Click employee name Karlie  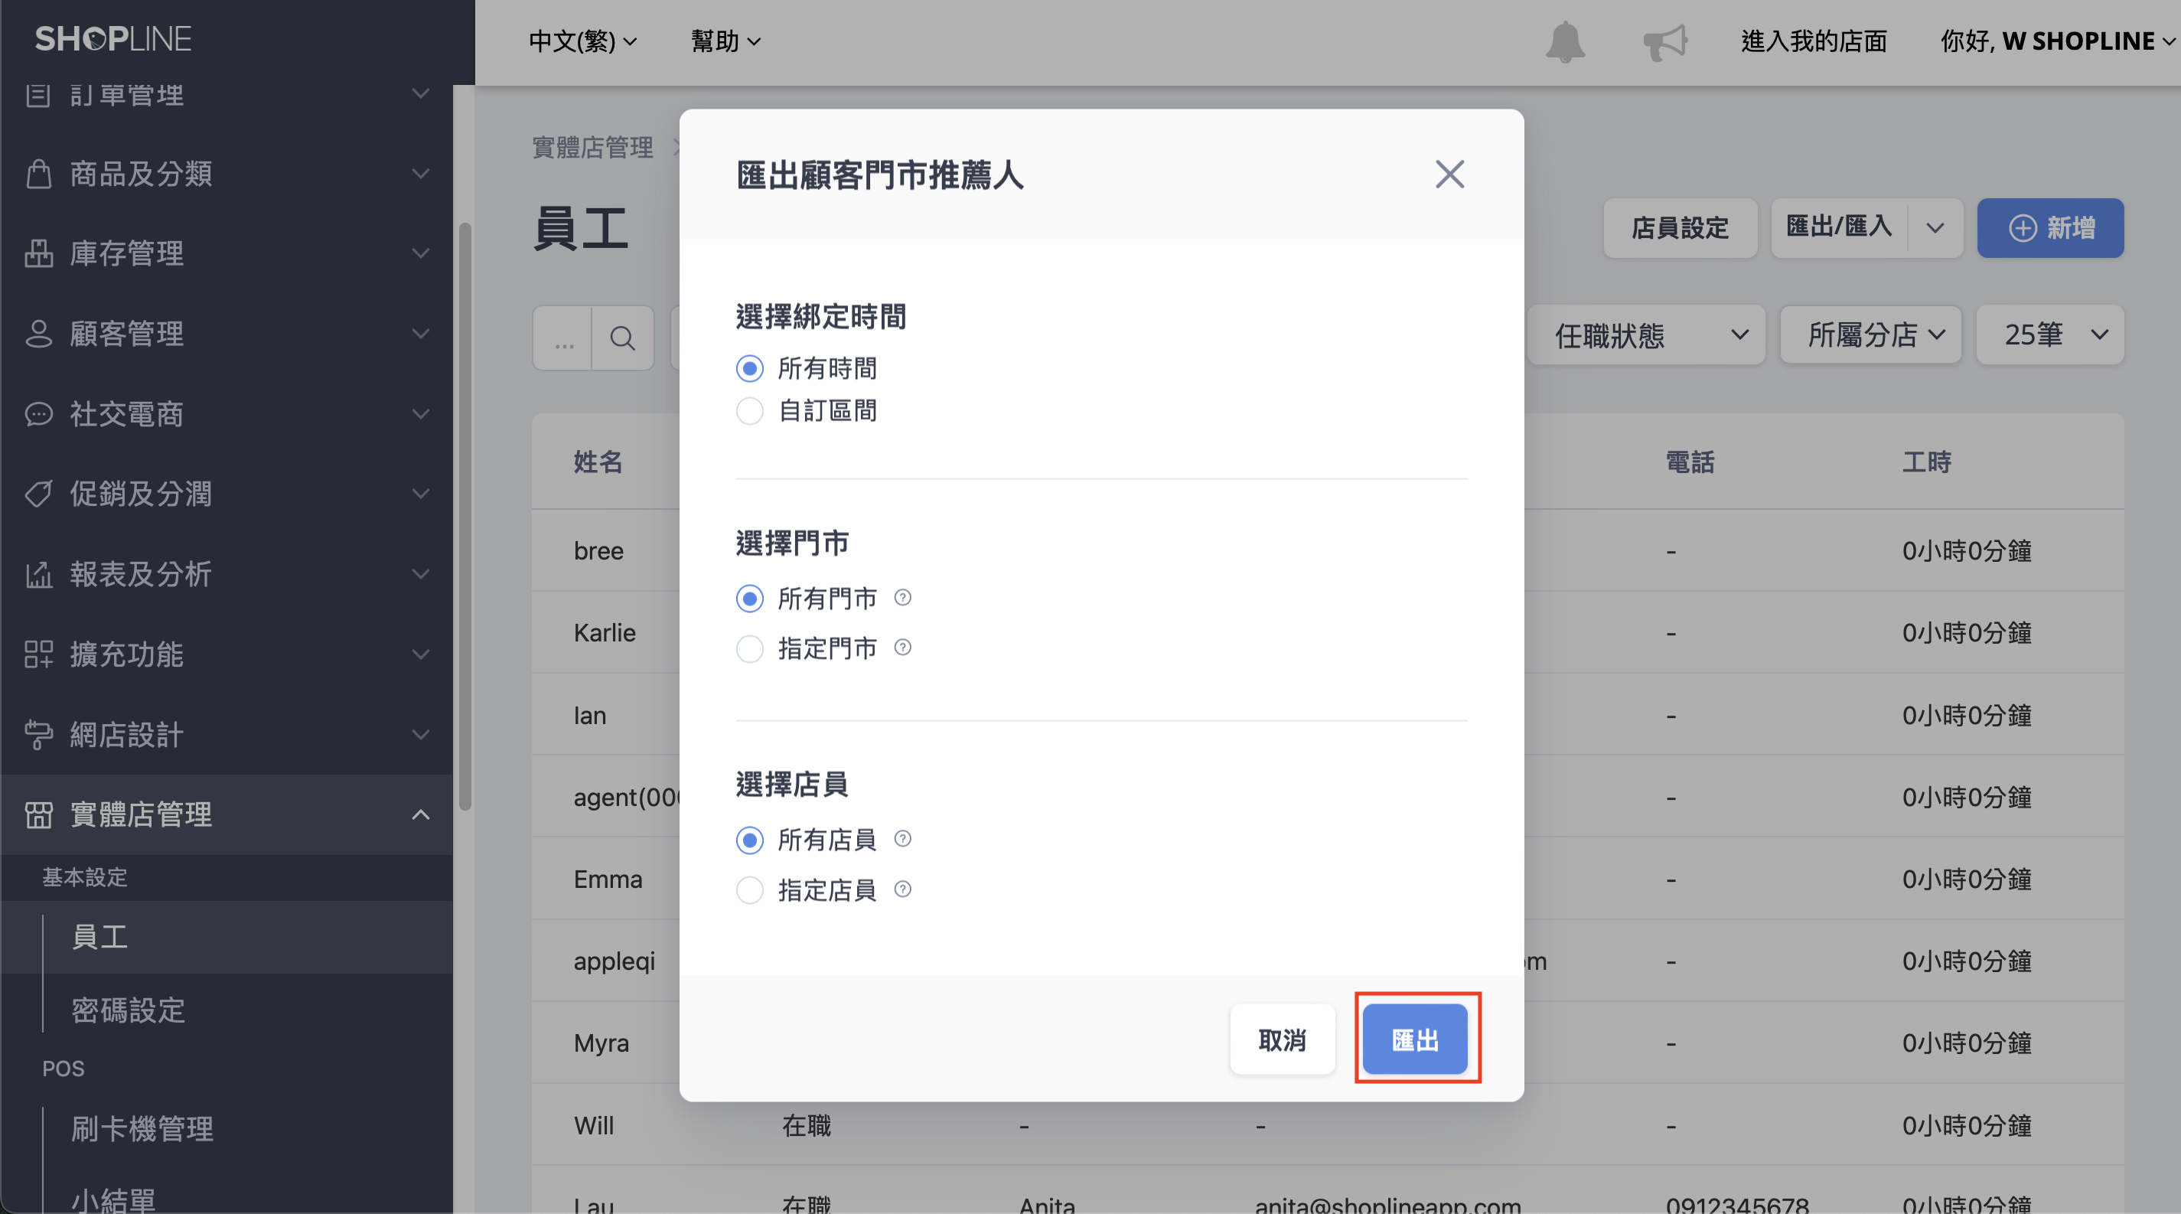[605, 632]
